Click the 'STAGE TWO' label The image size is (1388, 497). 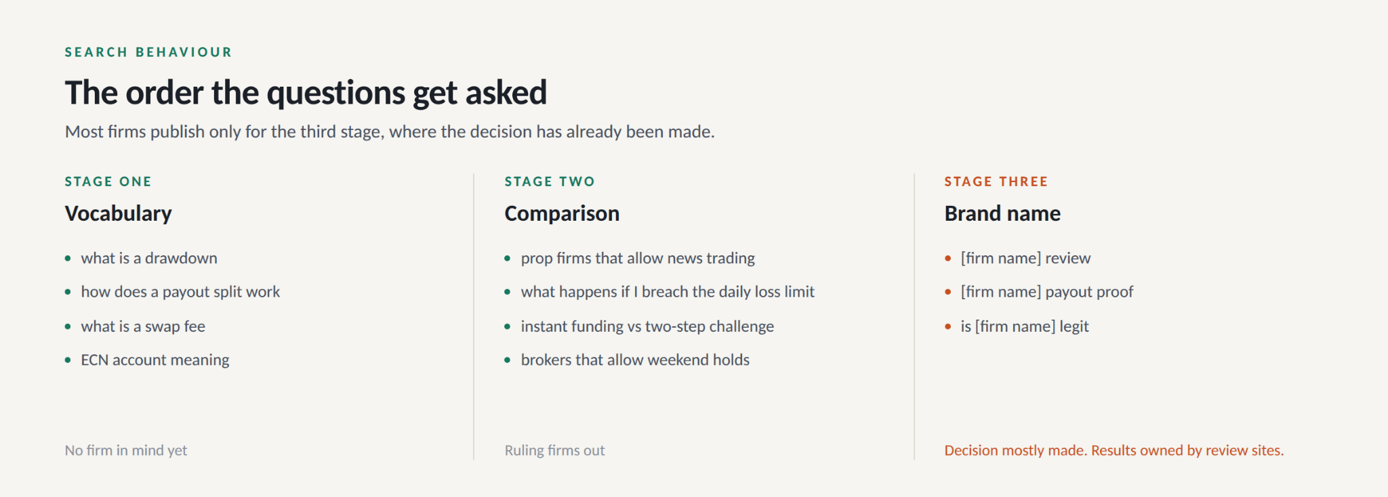(550, 181)
